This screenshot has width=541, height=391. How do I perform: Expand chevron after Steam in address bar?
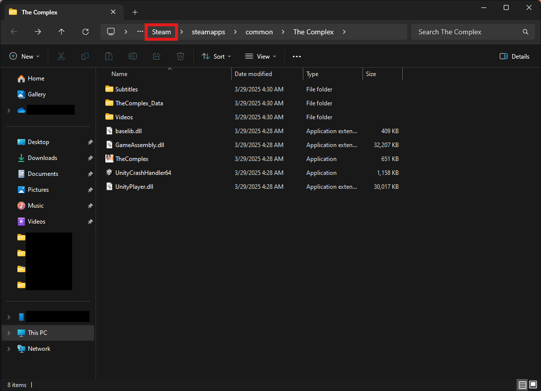pyautogui.click(x=182, y=32)
